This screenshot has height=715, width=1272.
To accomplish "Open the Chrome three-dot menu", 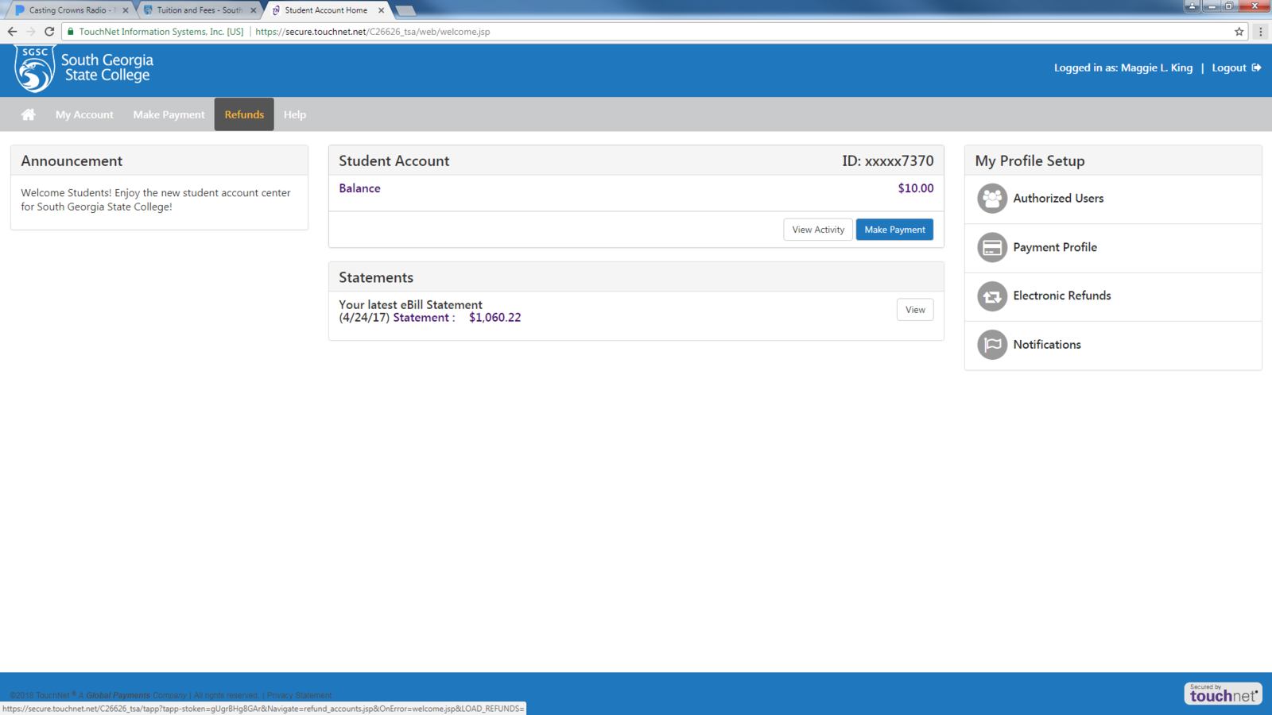I will click(x=1260, y=32).
